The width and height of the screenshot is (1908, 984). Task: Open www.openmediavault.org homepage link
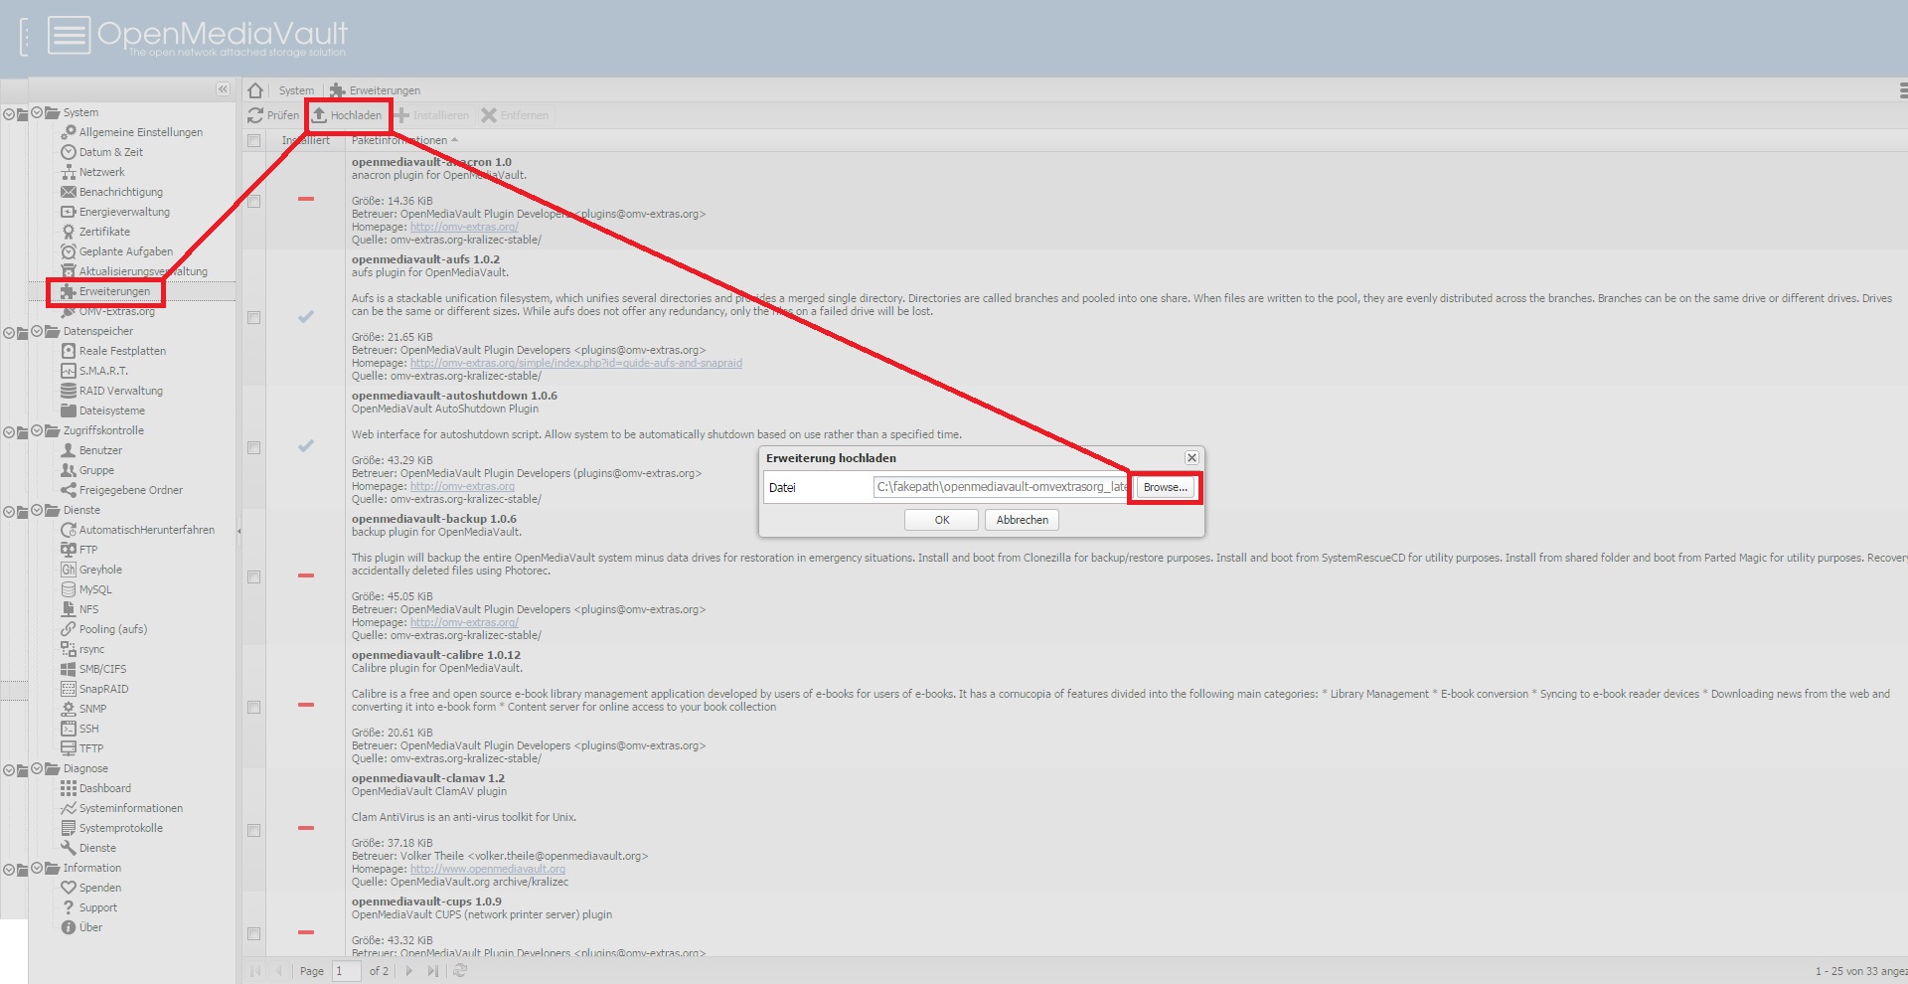click(x=488, y=870)
